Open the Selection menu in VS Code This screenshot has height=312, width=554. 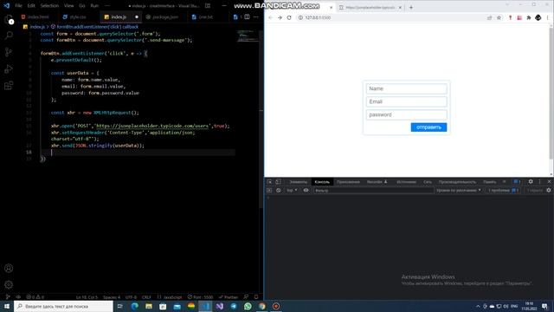pos(49,6)
